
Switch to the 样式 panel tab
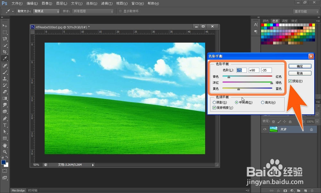(294, 21)
